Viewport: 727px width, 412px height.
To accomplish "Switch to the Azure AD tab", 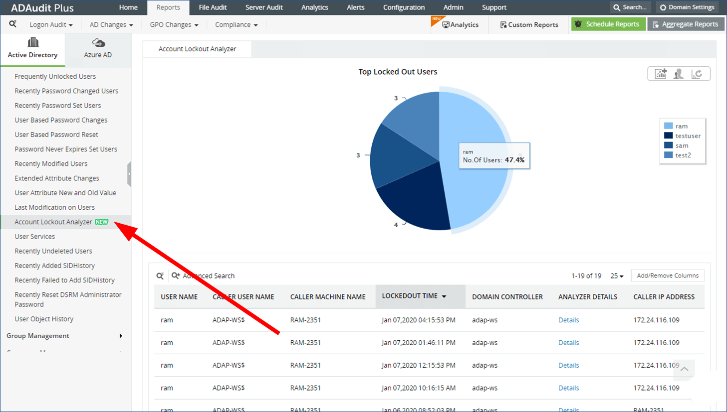I will (98, 49).
